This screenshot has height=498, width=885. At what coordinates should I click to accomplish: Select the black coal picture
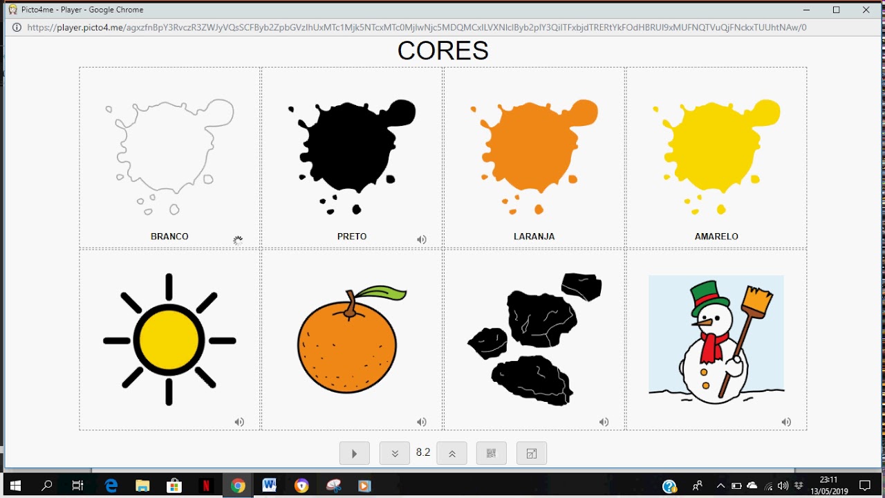[534, 340]
